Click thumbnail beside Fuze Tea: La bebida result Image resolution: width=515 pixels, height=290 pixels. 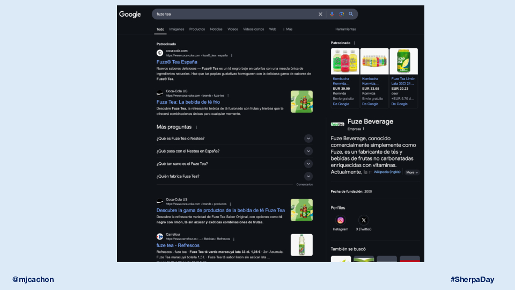tap(301, 102)
